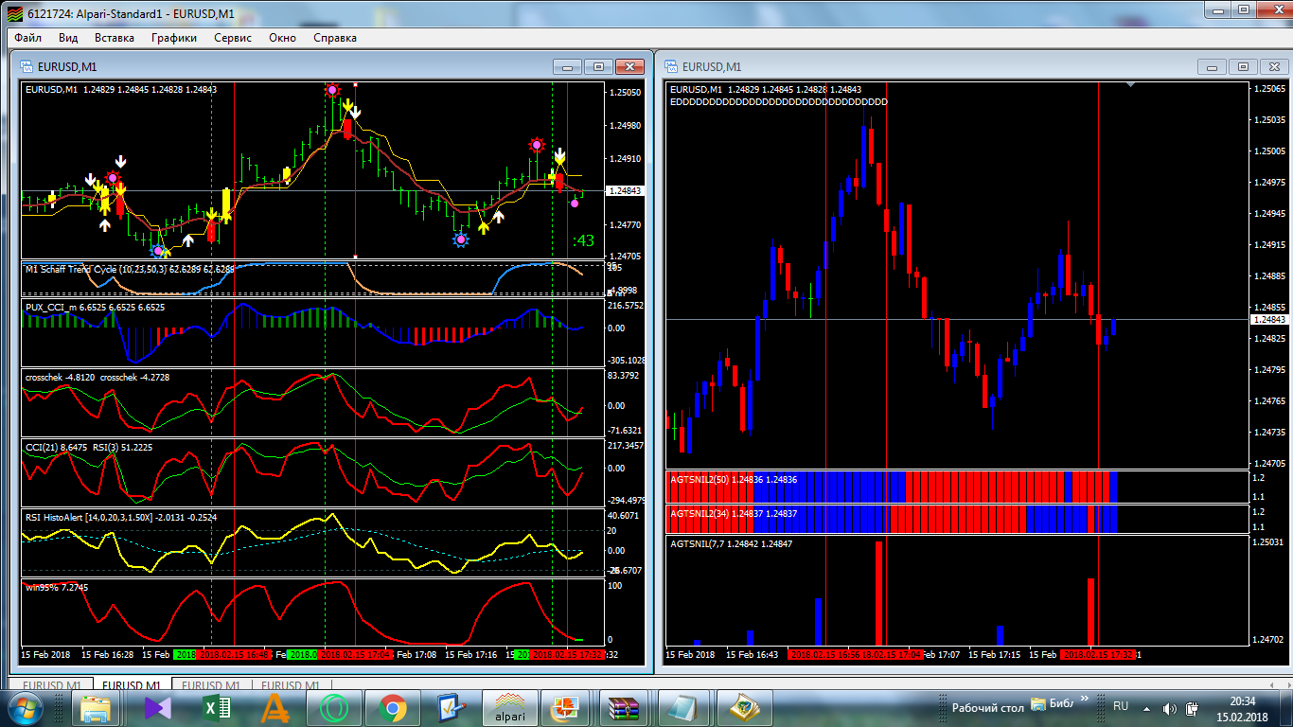Click the 15 Feb 17:16 time label
This screenshot has height=727, width=1293.
tap(470, 654)
